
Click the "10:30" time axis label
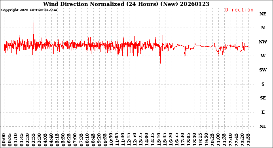click(x=111, y=140)
